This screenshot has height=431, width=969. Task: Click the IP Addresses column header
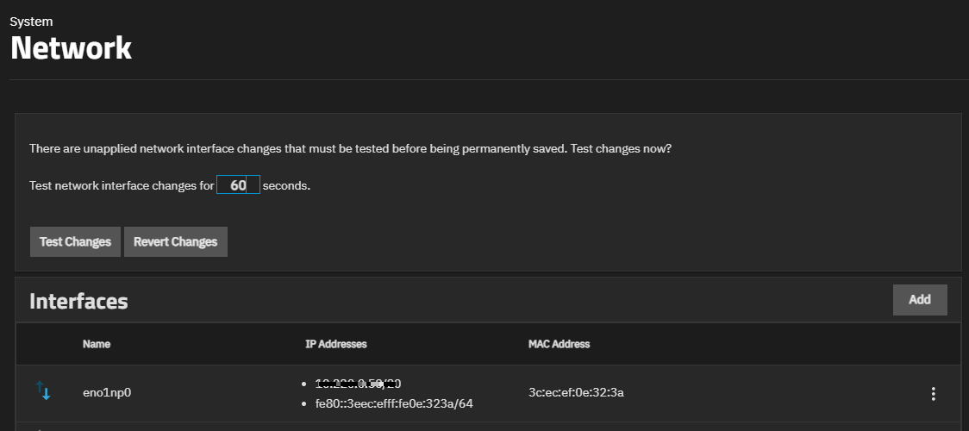click(x=336, y=344)
